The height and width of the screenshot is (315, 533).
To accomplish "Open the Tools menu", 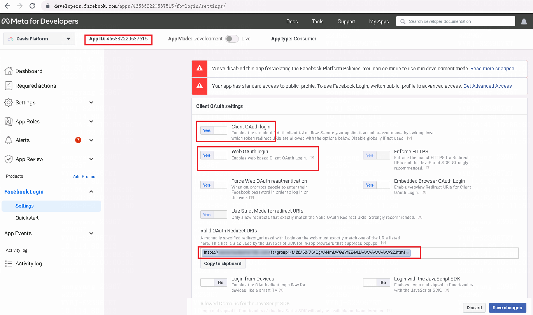I will 317,21.
